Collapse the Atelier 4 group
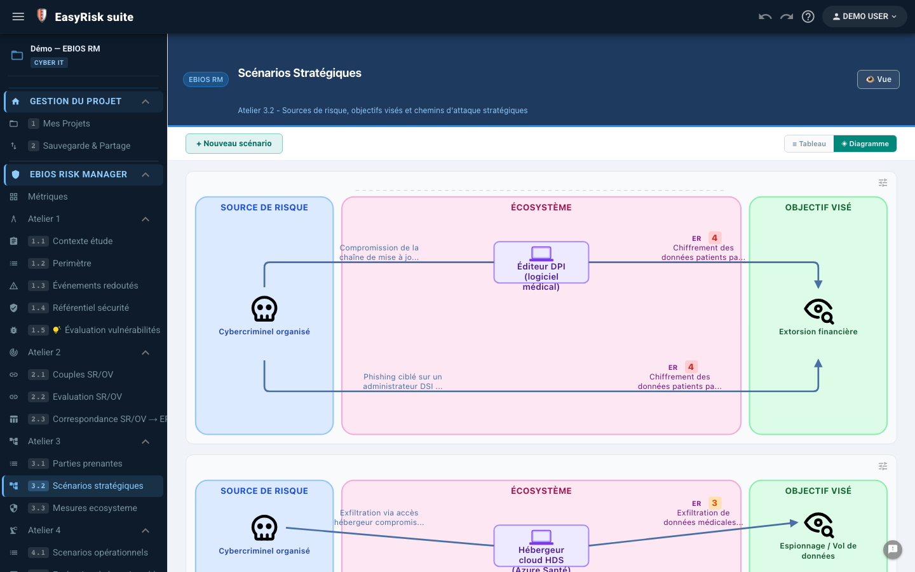Screen dimensions: 915x572 (146, 530)
